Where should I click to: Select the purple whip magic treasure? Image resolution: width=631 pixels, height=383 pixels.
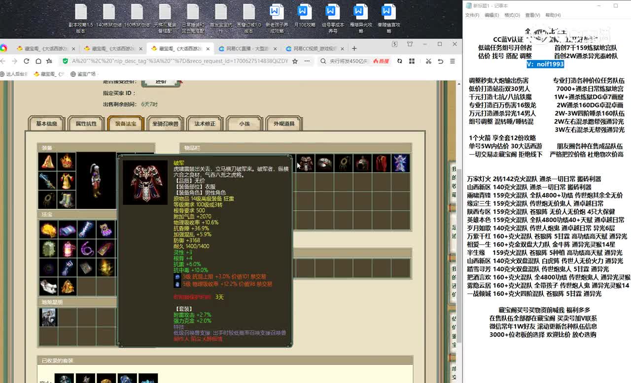point(86,249)
